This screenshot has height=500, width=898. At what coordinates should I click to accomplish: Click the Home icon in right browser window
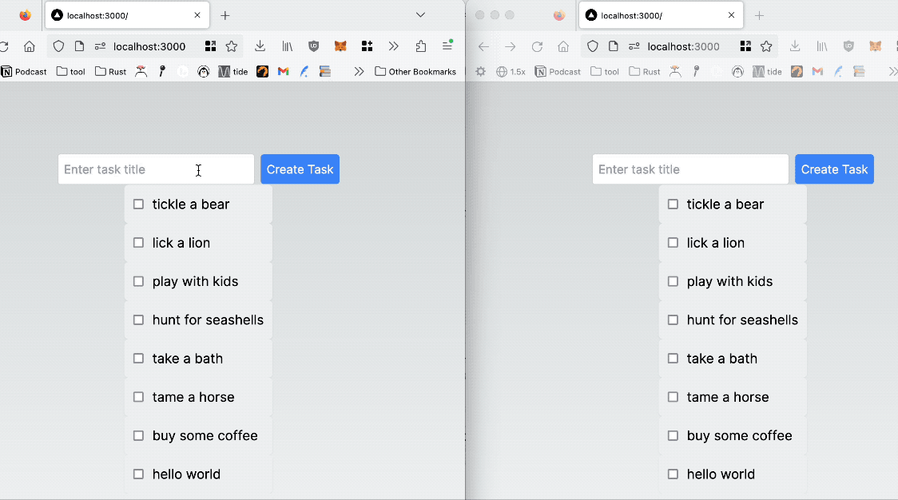(x=563, y=46)
